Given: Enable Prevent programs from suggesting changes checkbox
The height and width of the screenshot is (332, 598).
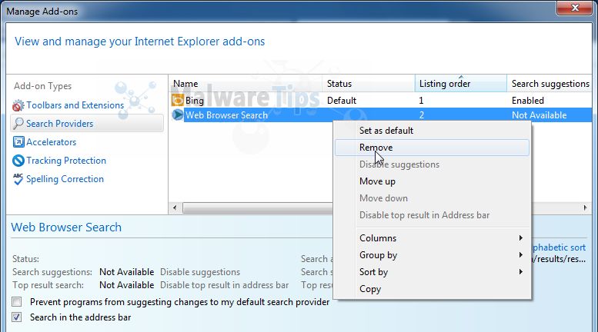Looking at the screenshot, I should coord(16,302).
